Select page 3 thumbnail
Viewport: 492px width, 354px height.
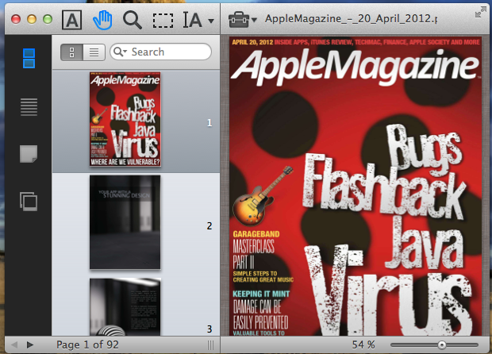click(125, 307)
